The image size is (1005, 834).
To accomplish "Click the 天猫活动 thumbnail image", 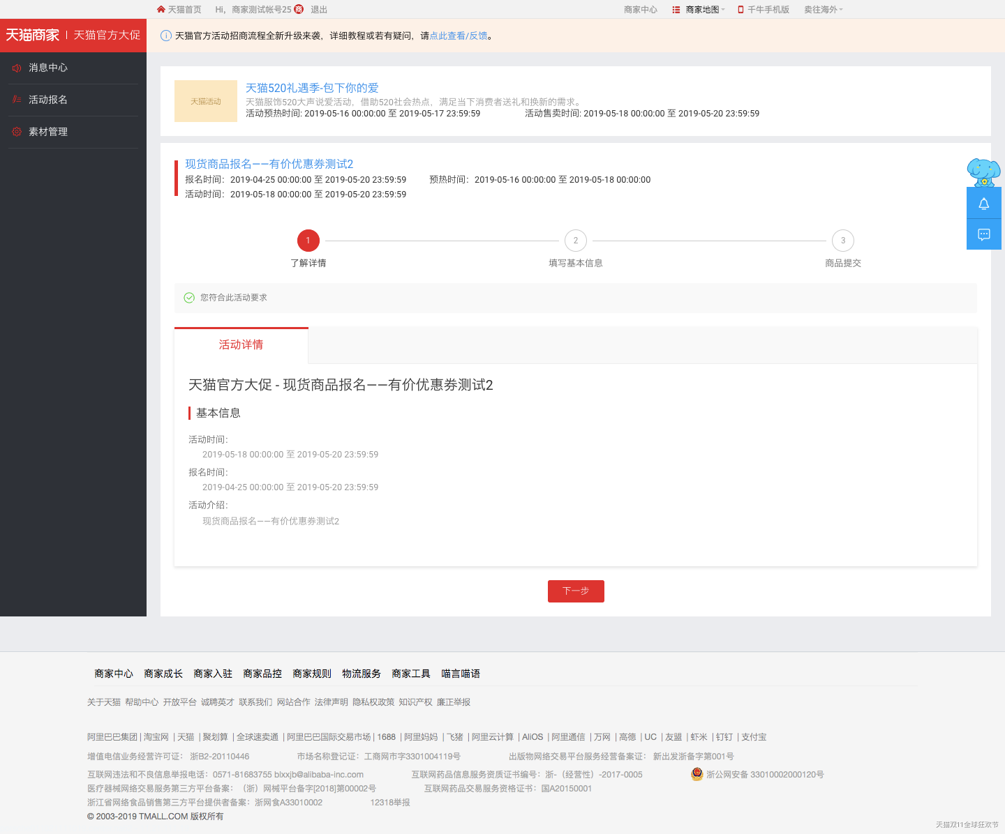I will tap(206, 101).
